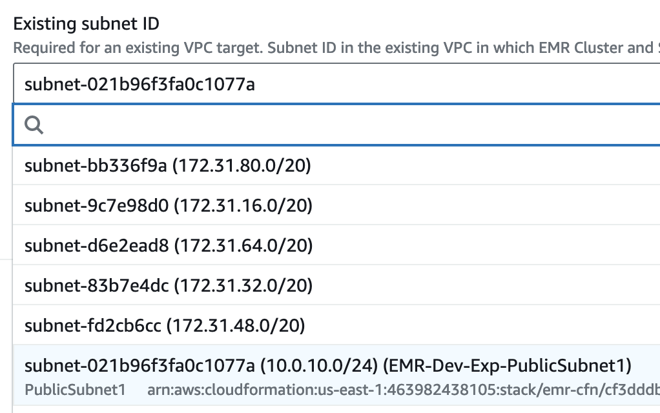Click the 172.31.80.0/20 CIDR text

242,166
